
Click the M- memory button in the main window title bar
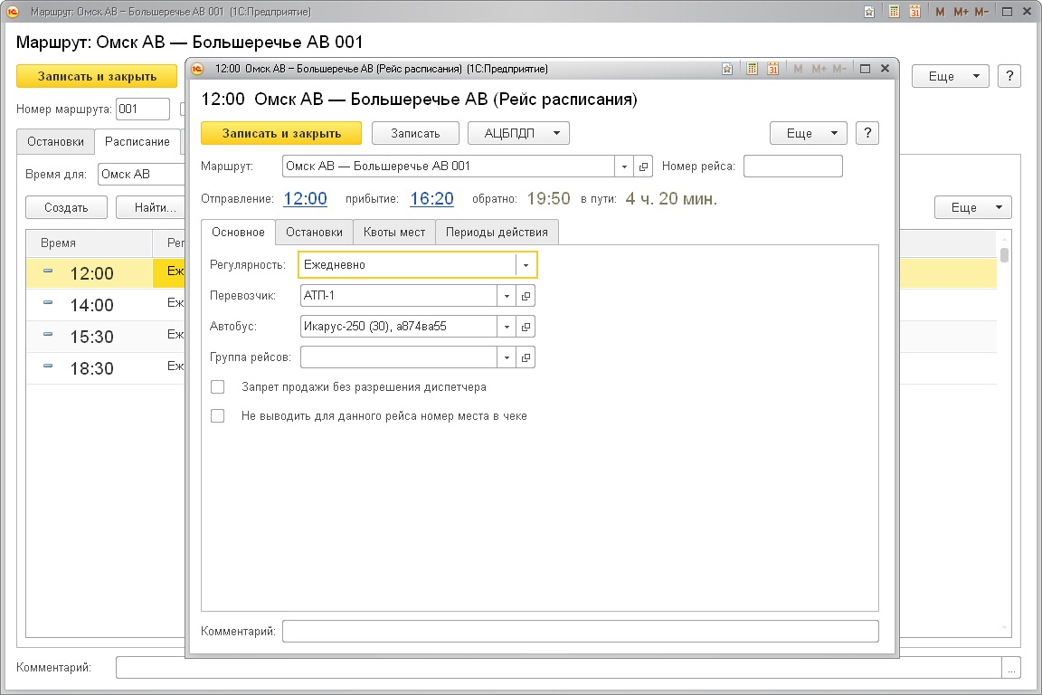click(x=981, y=12)
